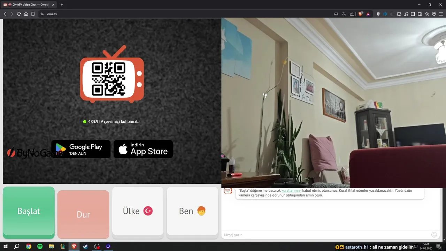
Task: Open a new browser tab
Action: click(62, 5)
